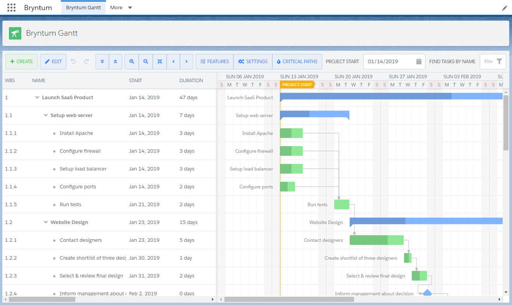Click the SUN 13 JAN 2019 week header
Screen dimensions: 512x305
299,77
